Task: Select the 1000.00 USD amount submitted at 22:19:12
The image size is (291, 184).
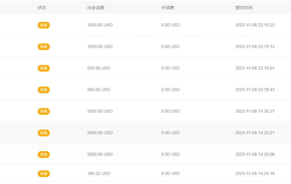Action: point(100,47)
